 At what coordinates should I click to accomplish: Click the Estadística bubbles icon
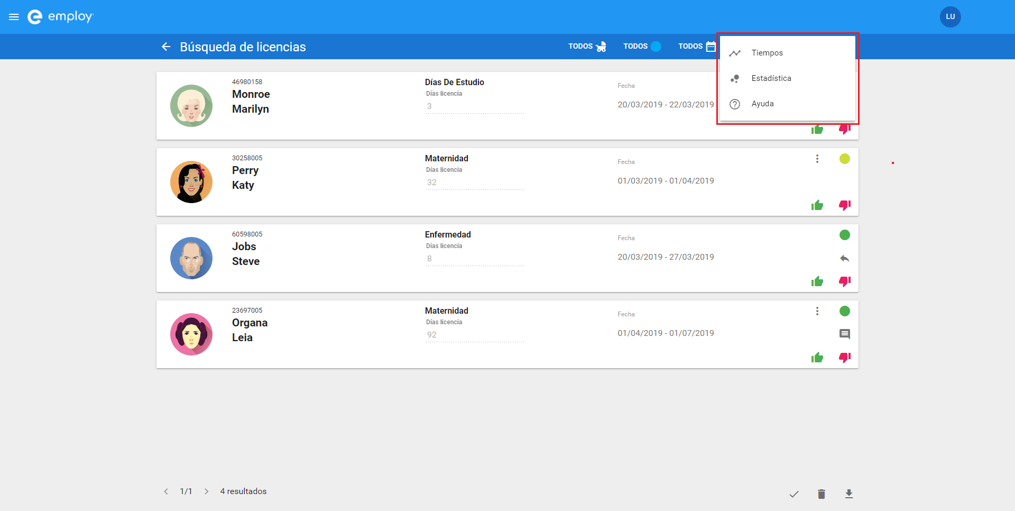click(735, 79)
